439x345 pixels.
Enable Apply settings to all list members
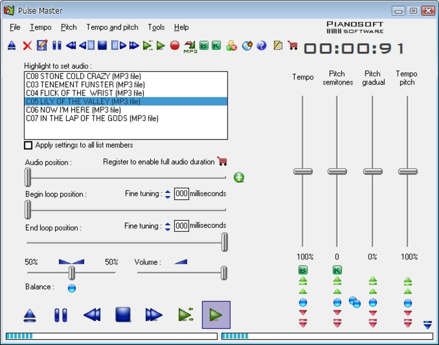[x=28, y=145]
